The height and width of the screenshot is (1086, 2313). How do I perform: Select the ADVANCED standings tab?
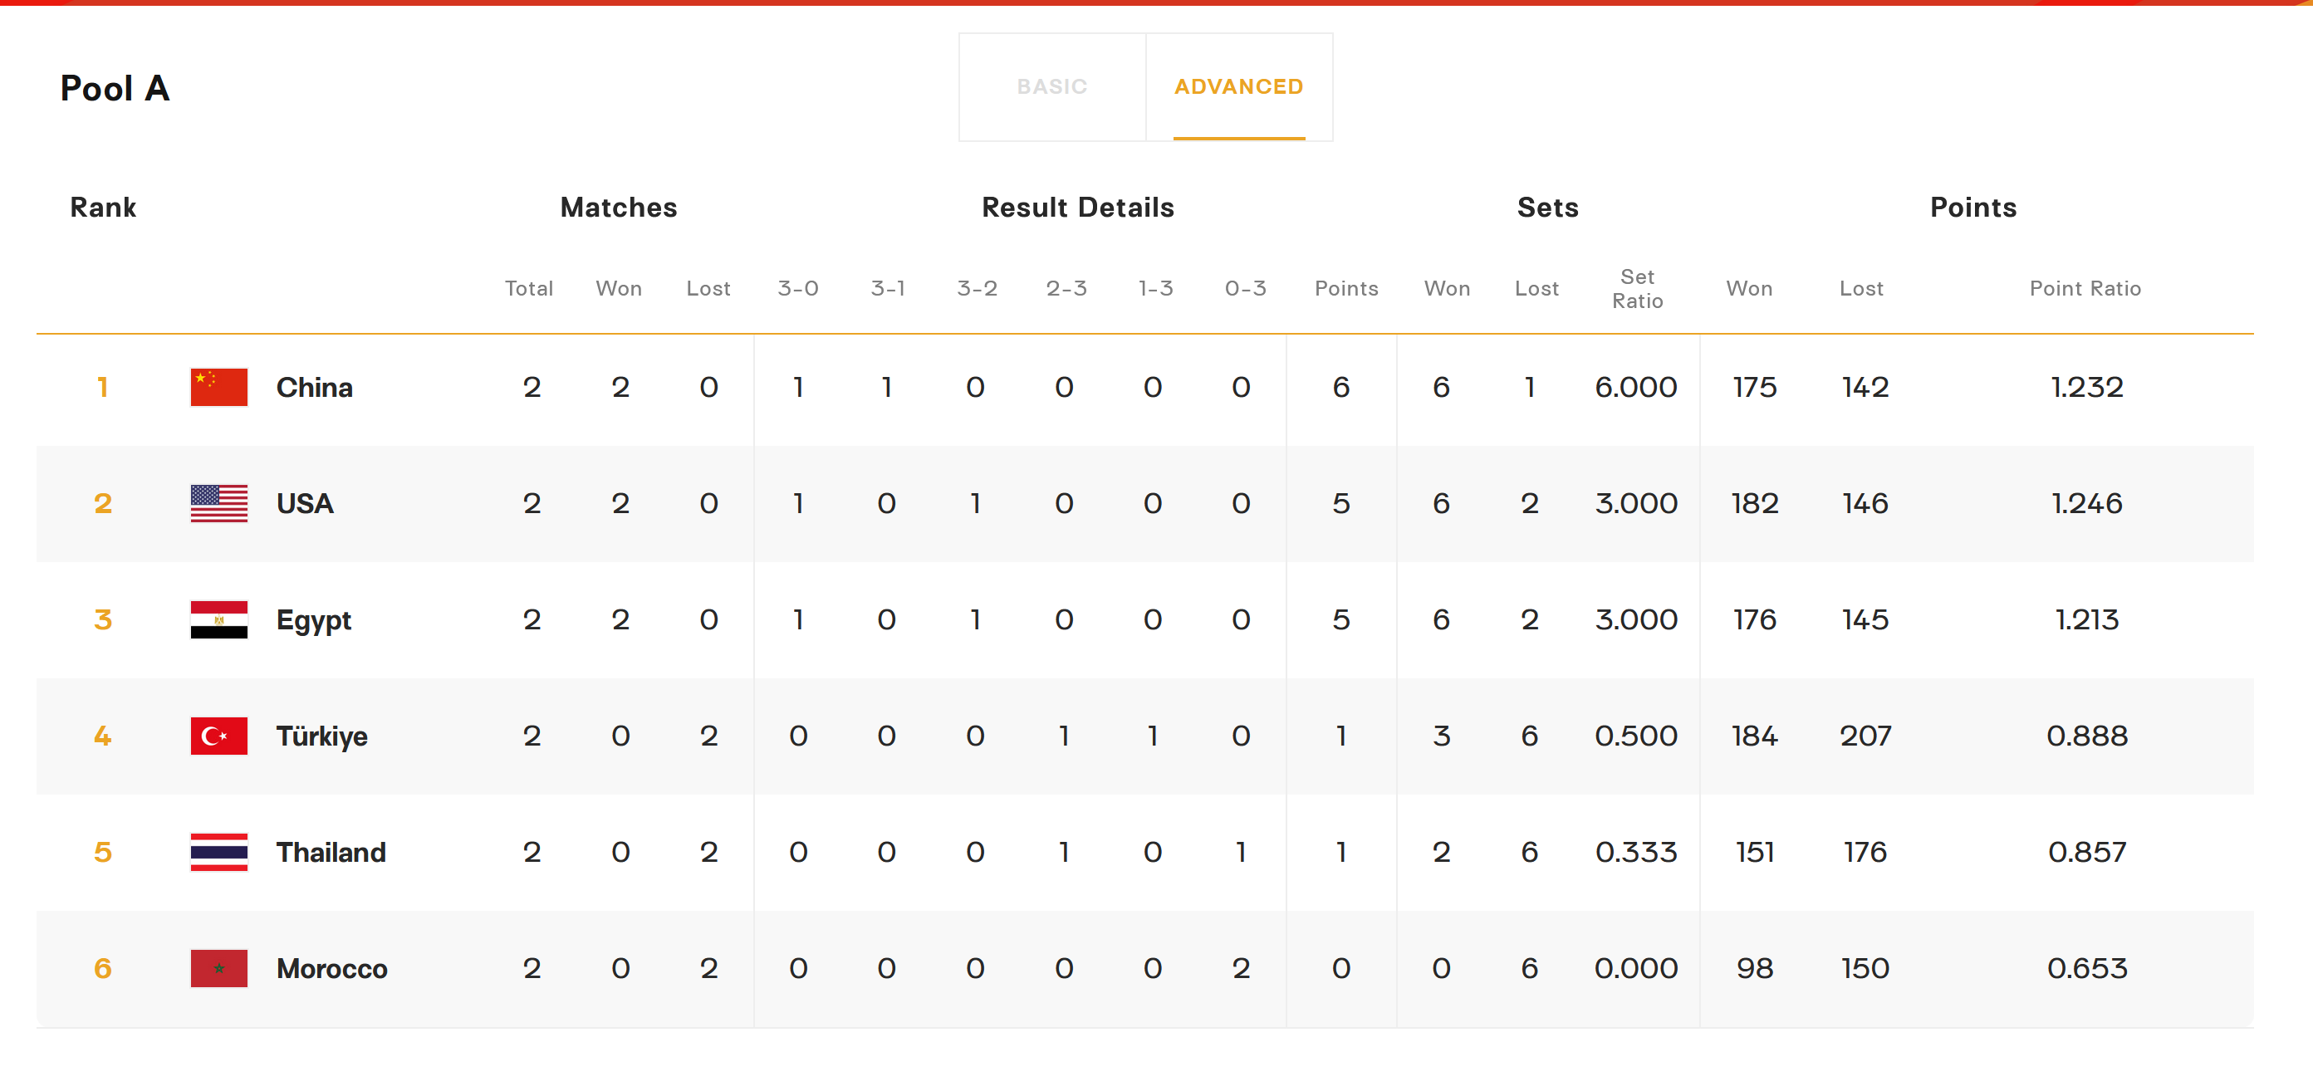click(1238, 87)
